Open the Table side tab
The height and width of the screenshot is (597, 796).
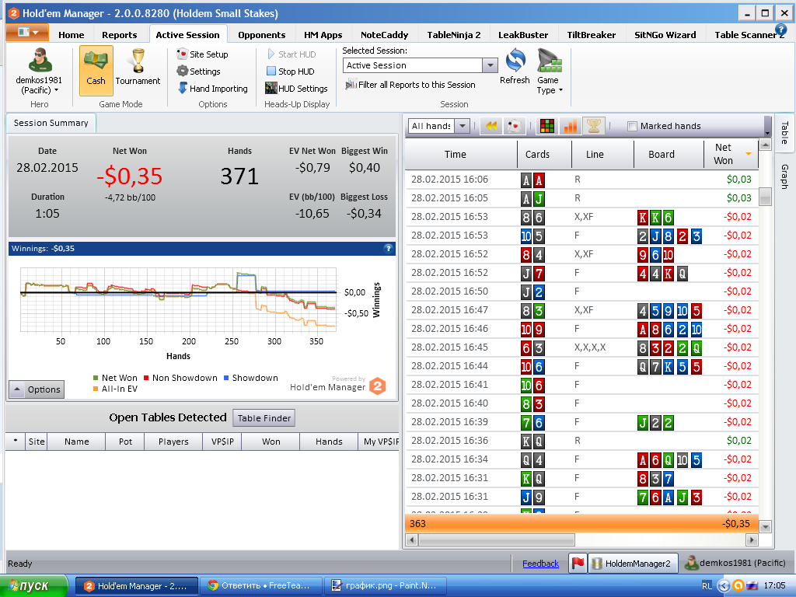pyautogui.click(x=784, y=133)
